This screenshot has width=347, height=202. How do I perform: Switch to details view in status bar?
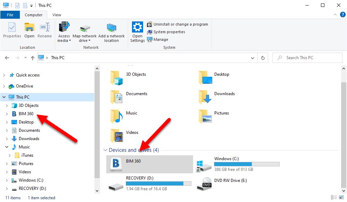click(334, 198)
